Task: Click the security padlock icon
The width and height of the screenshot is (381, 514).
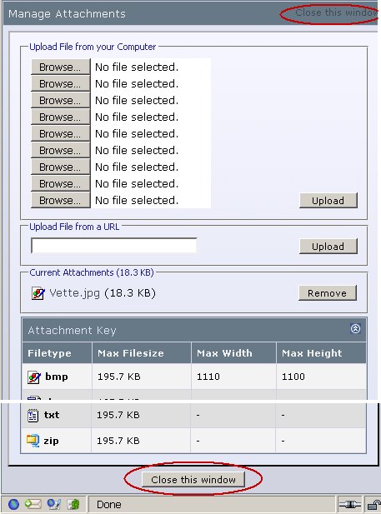Action: (373, 504)
